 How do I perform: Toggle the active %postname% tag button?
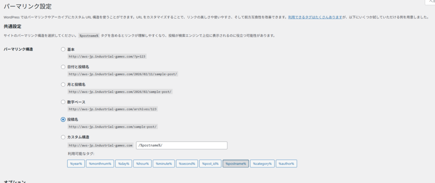(236, 164)
